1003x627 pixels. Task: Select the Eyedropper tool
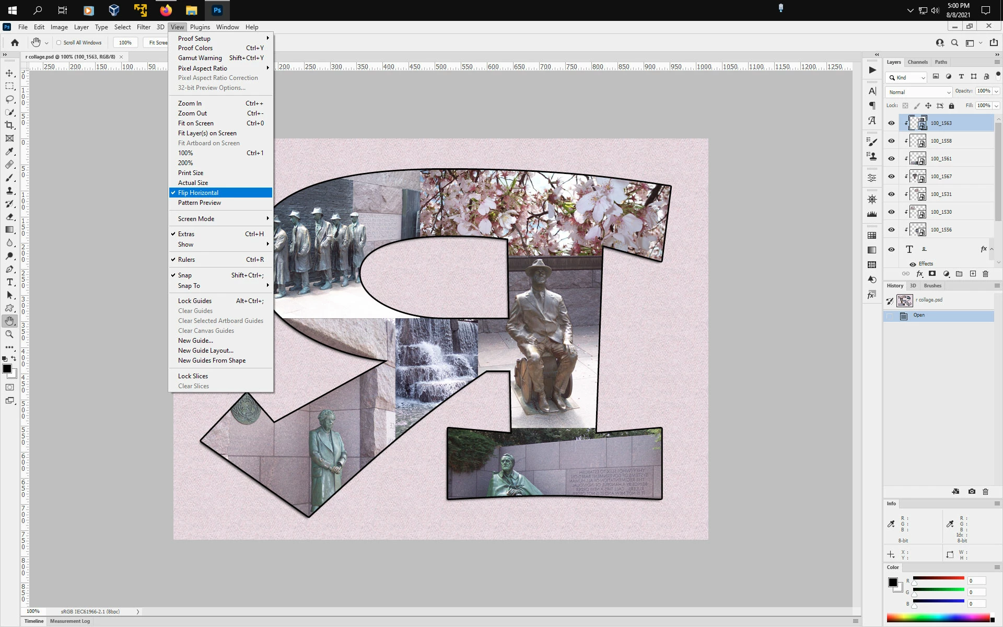[9, 152]
